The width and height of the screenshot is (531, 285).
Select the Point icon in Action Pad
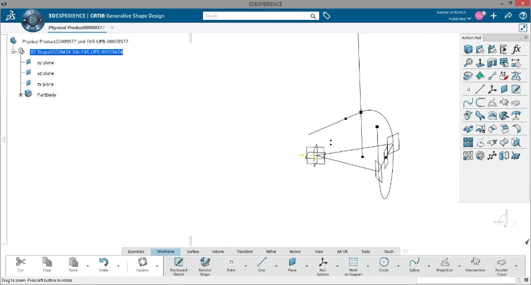[468, 89]
